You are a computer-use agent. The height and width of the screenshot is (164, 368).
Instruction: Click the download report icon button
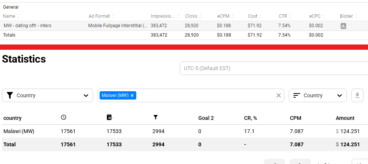point(357,95)
